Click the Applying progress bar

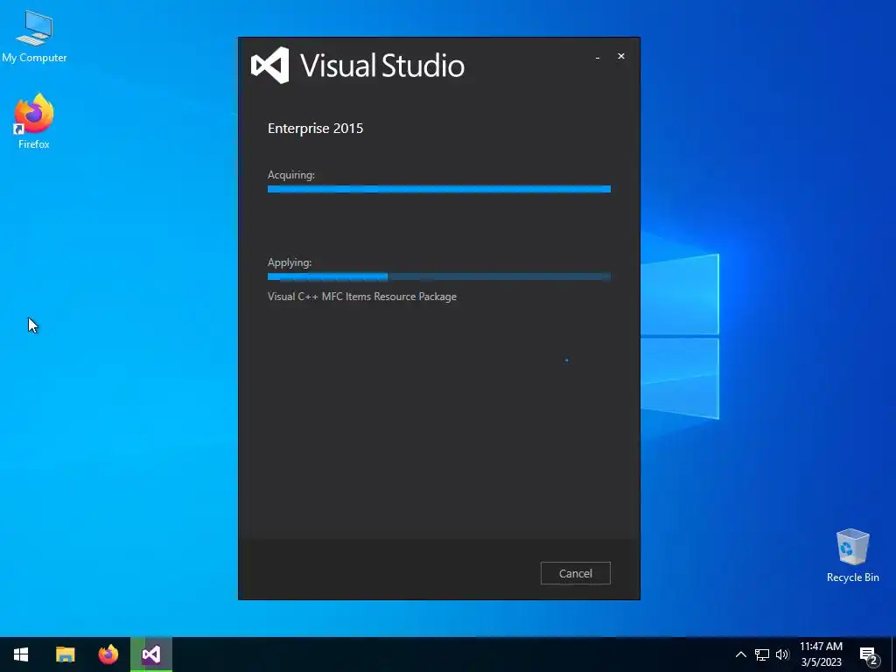(x=439, y=277)
